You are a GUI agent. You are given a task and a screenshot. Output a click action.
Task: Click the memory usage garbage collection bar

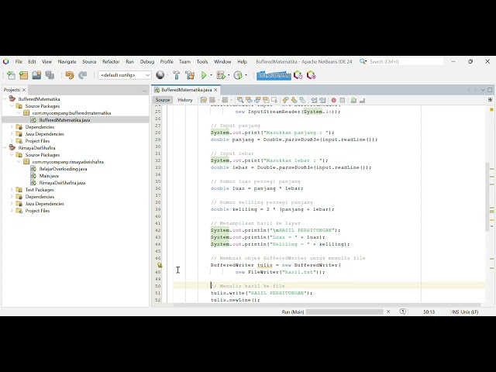coord(274,75)
